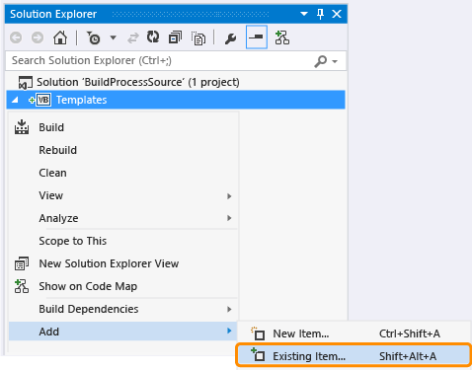Select the Solution 'BuildProcessSource' node
The height and width of the screenshot is (370, 472).
[x=138, y=82]
